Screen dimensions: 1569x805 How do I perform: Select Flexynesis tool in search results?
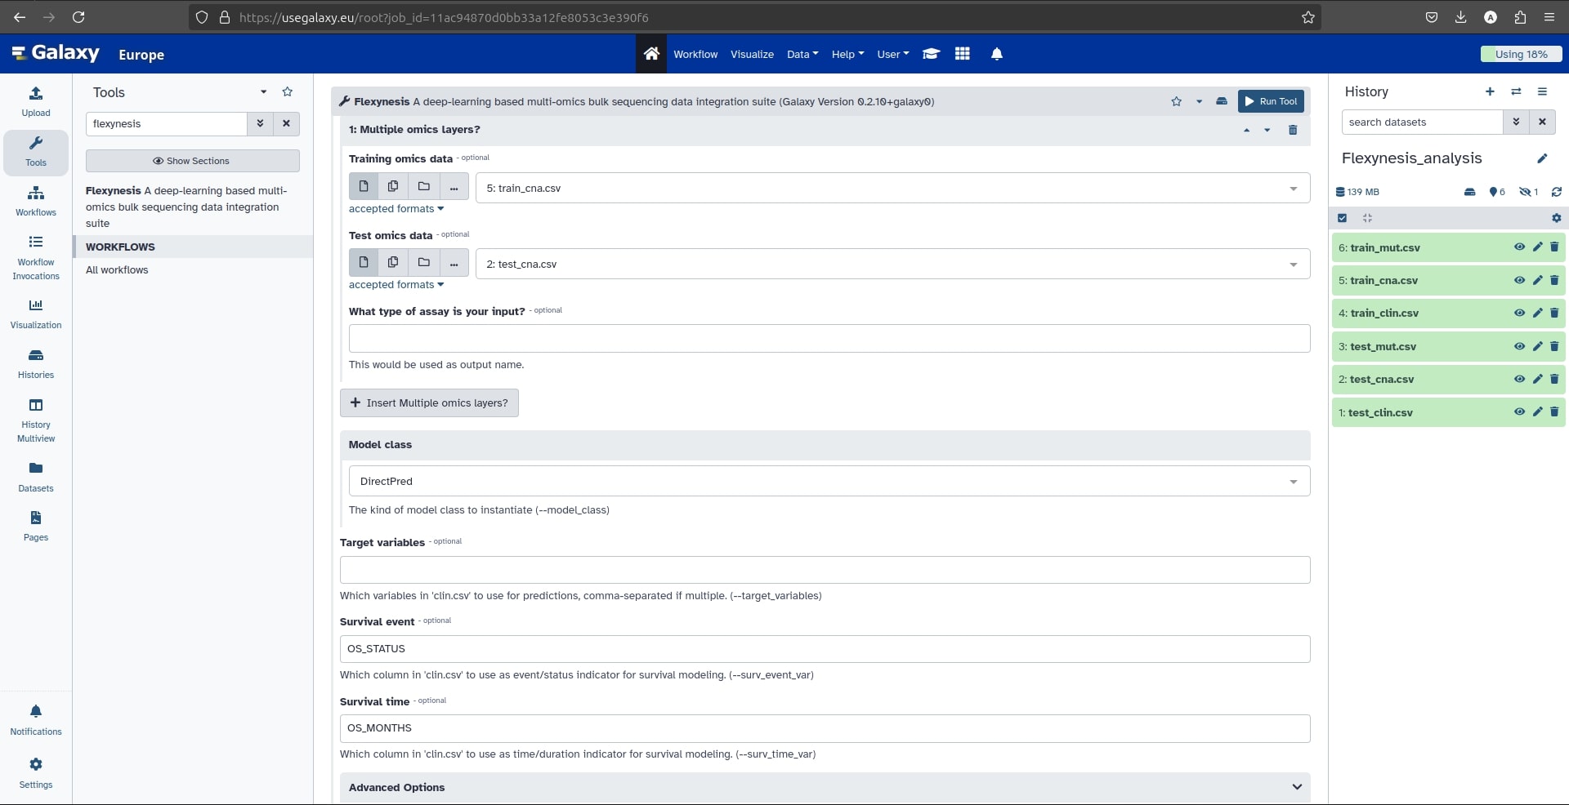pos(186,207)
